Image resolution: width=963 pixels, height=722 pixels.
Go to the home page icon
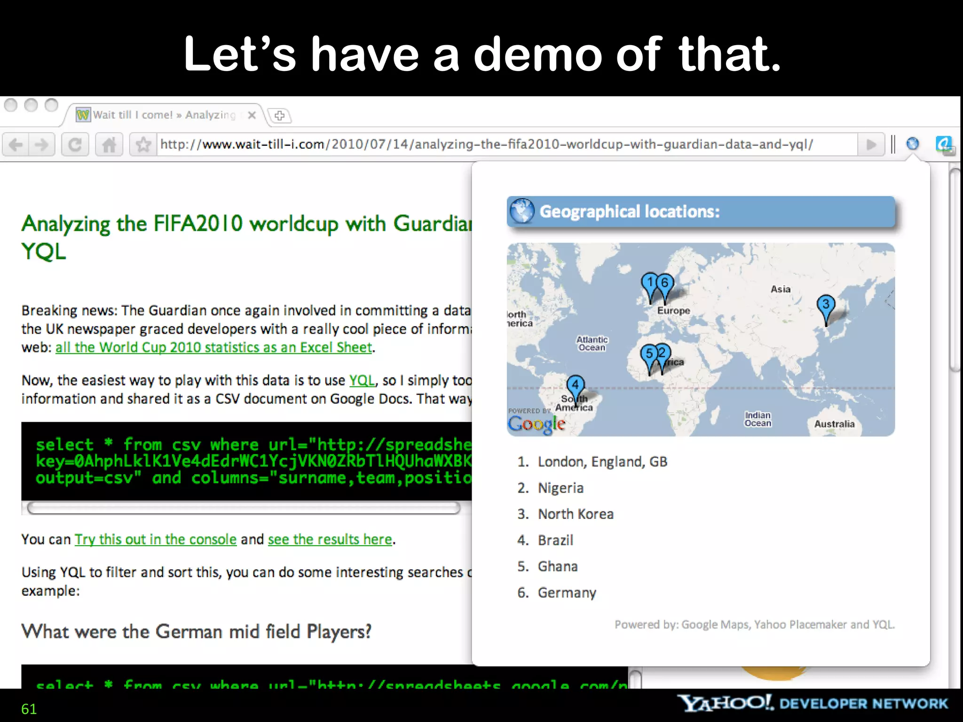click(109, 144)
